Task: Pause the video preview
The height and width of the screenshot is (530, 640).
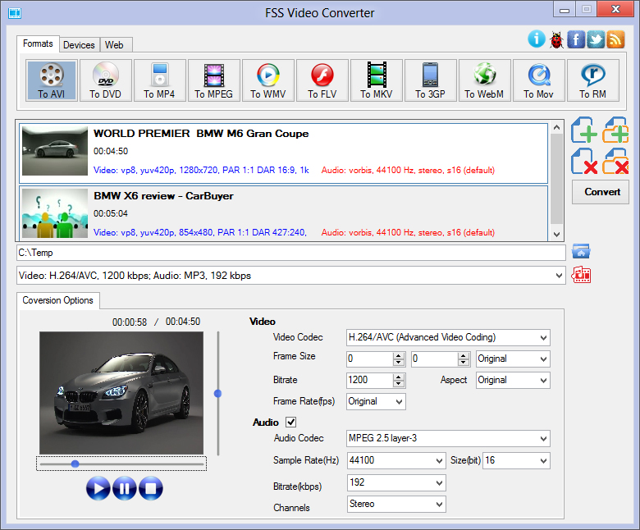Action: point(125,488)
